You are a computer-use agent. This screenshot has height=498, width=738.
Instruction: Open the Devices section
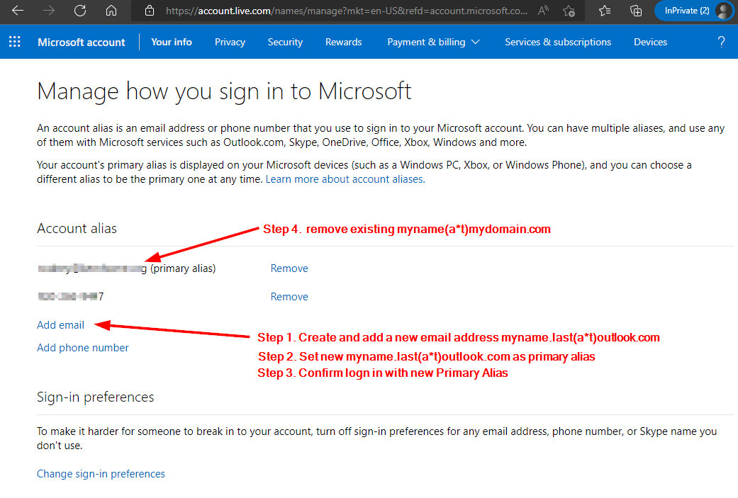point(650,42)
